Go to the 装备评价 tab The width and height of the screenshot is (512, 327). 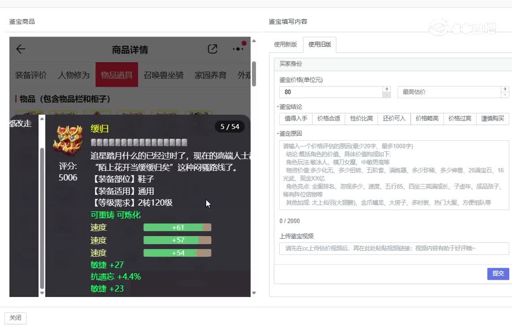pos(30,75)
